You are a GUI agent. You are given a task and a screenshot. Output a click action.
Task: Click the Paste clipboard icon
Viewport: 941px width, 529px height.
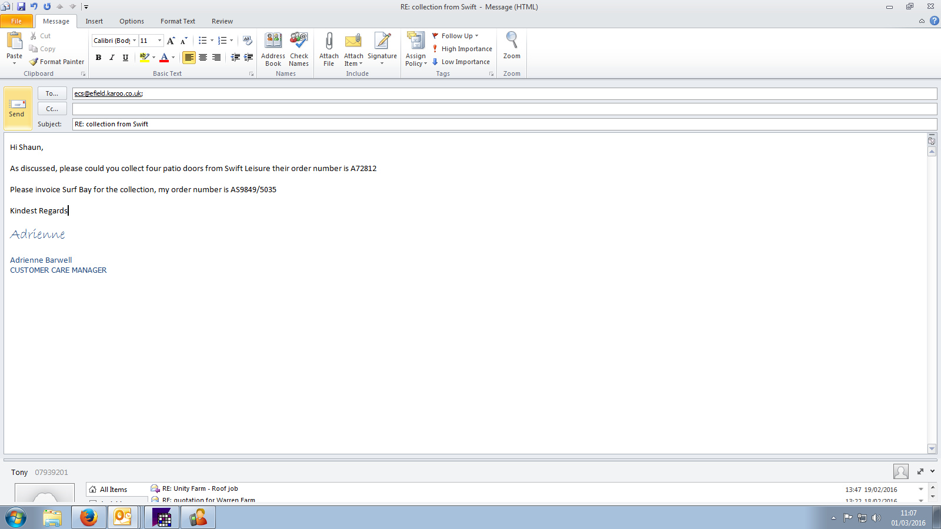[x=14, y=41]
